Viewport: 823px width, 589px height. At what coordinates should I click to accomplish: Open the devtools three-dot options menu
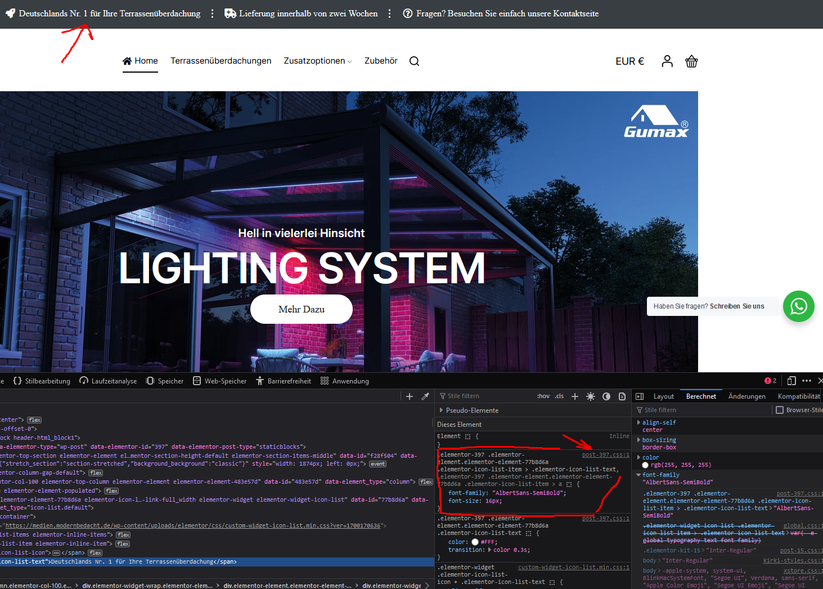tap(807, 381)
